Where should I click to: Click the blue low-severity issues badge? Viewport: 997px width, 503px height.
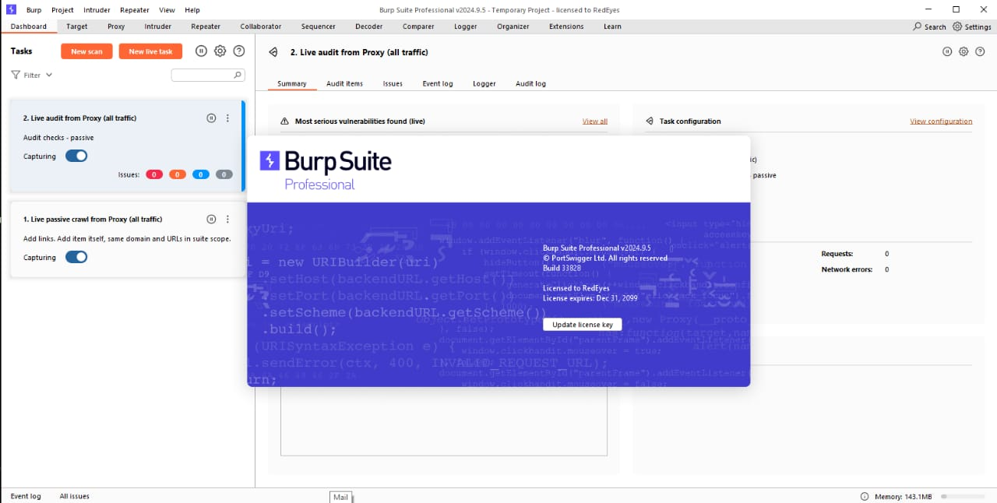point(201,174)
